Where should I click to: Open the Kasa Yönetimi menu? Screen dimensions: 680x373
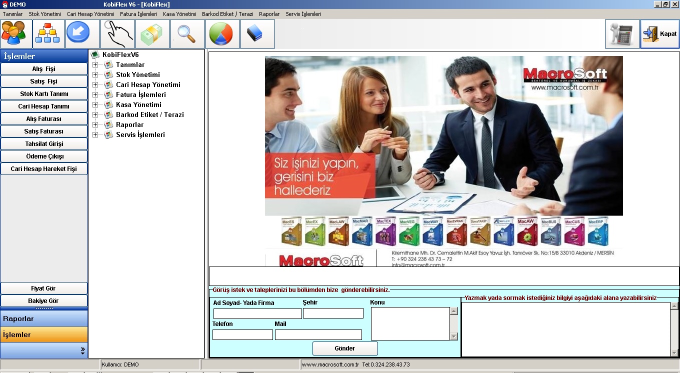(x=179, y=14)
